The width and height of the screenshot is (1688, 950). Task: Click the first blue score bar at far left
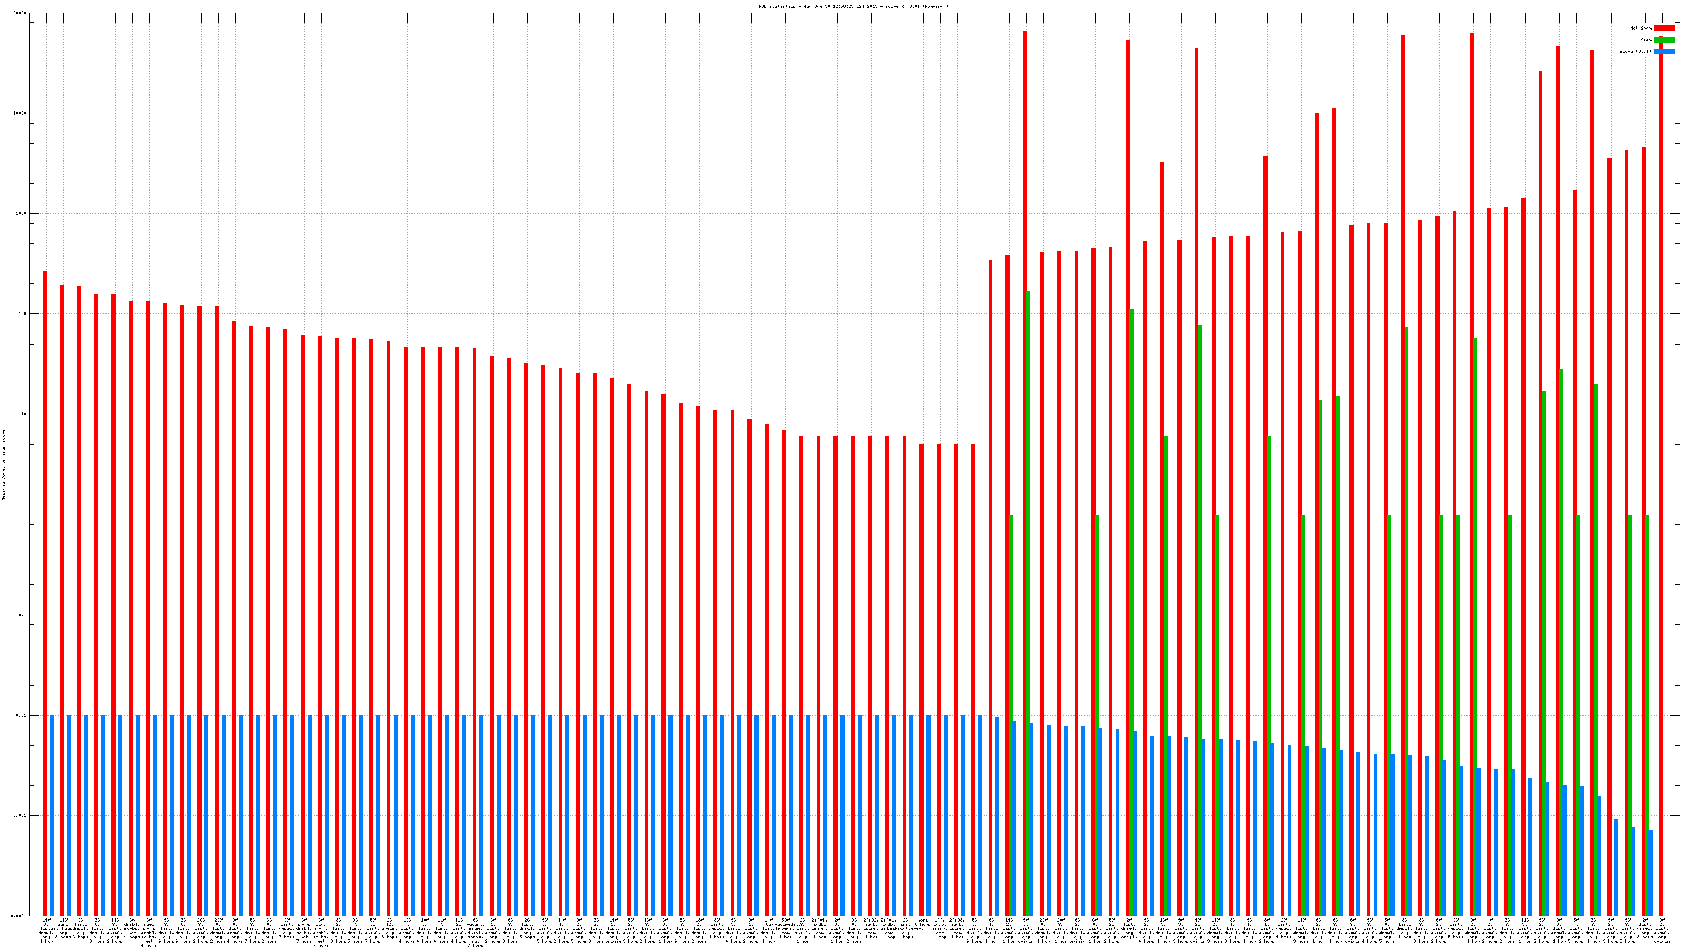(x=52, y=815)
